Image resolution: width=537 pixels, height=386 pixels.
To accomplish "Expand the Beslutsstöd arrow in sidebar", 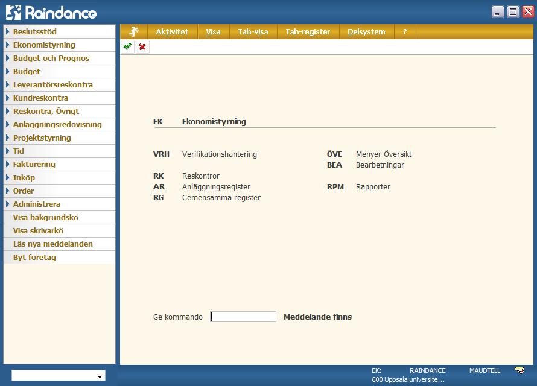I will coord(7,31).
